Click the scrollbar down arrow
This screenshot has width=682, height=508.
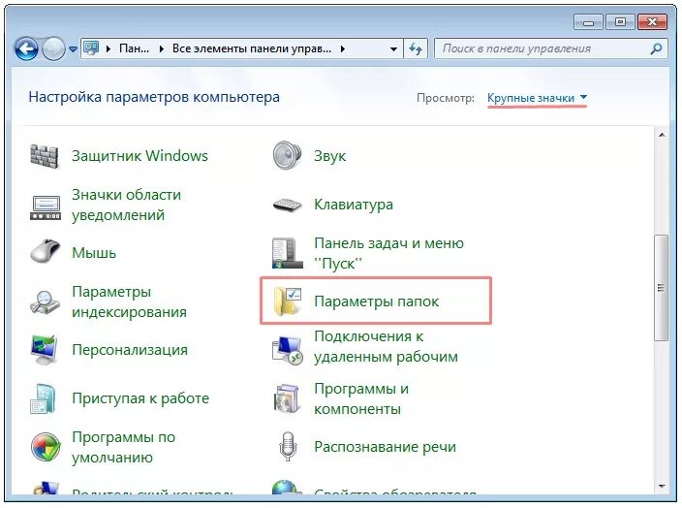click(x=662, y=486)
